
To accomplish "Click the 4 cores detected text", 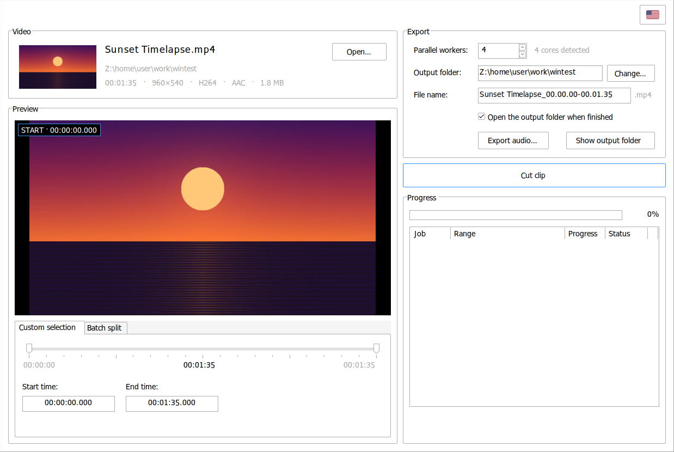I will [562, 50].
